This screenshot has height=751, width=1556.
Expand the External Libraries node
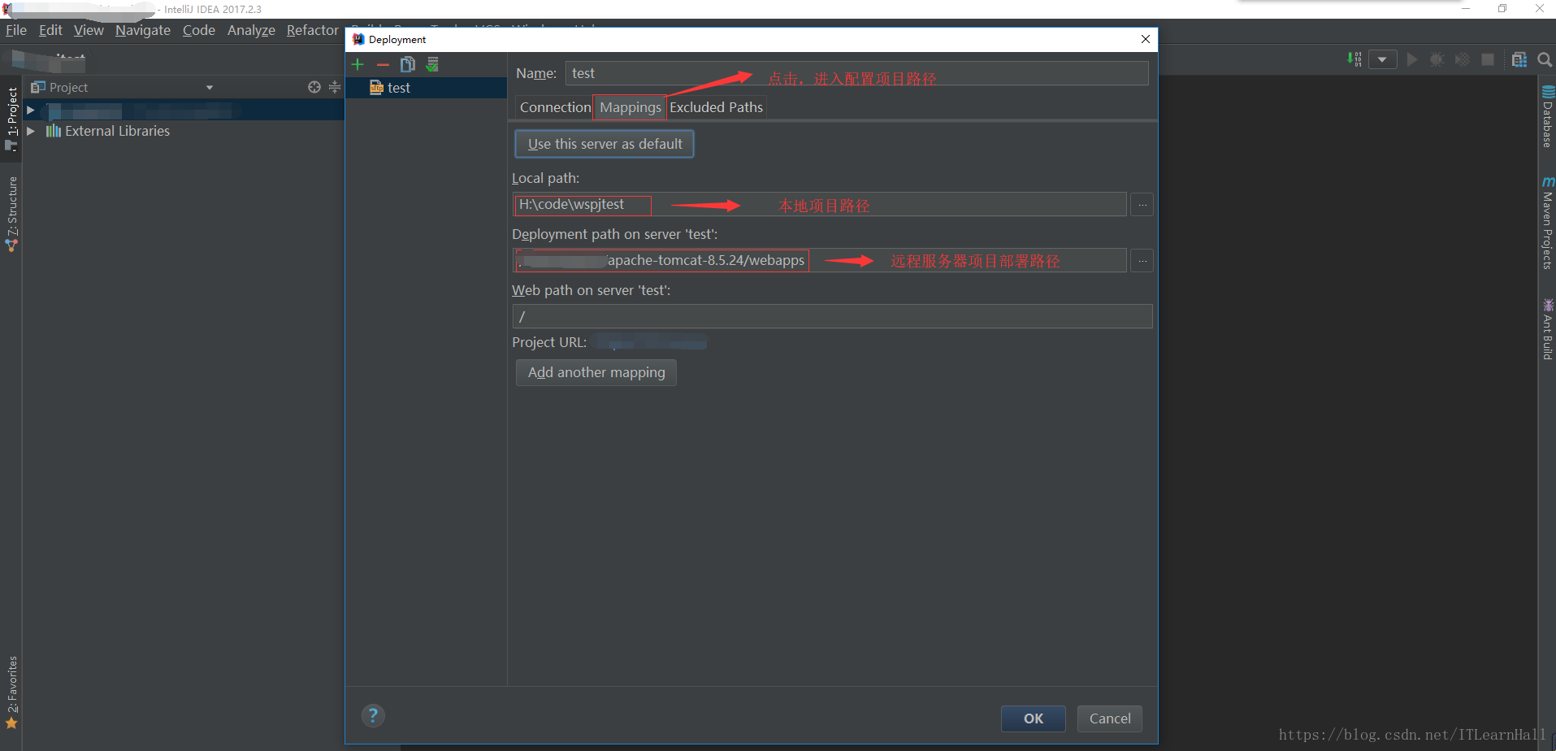[x=31, y=131]
